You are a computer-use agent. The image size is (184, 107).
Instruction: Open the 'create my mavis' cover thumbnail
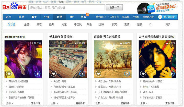[23, 59]
